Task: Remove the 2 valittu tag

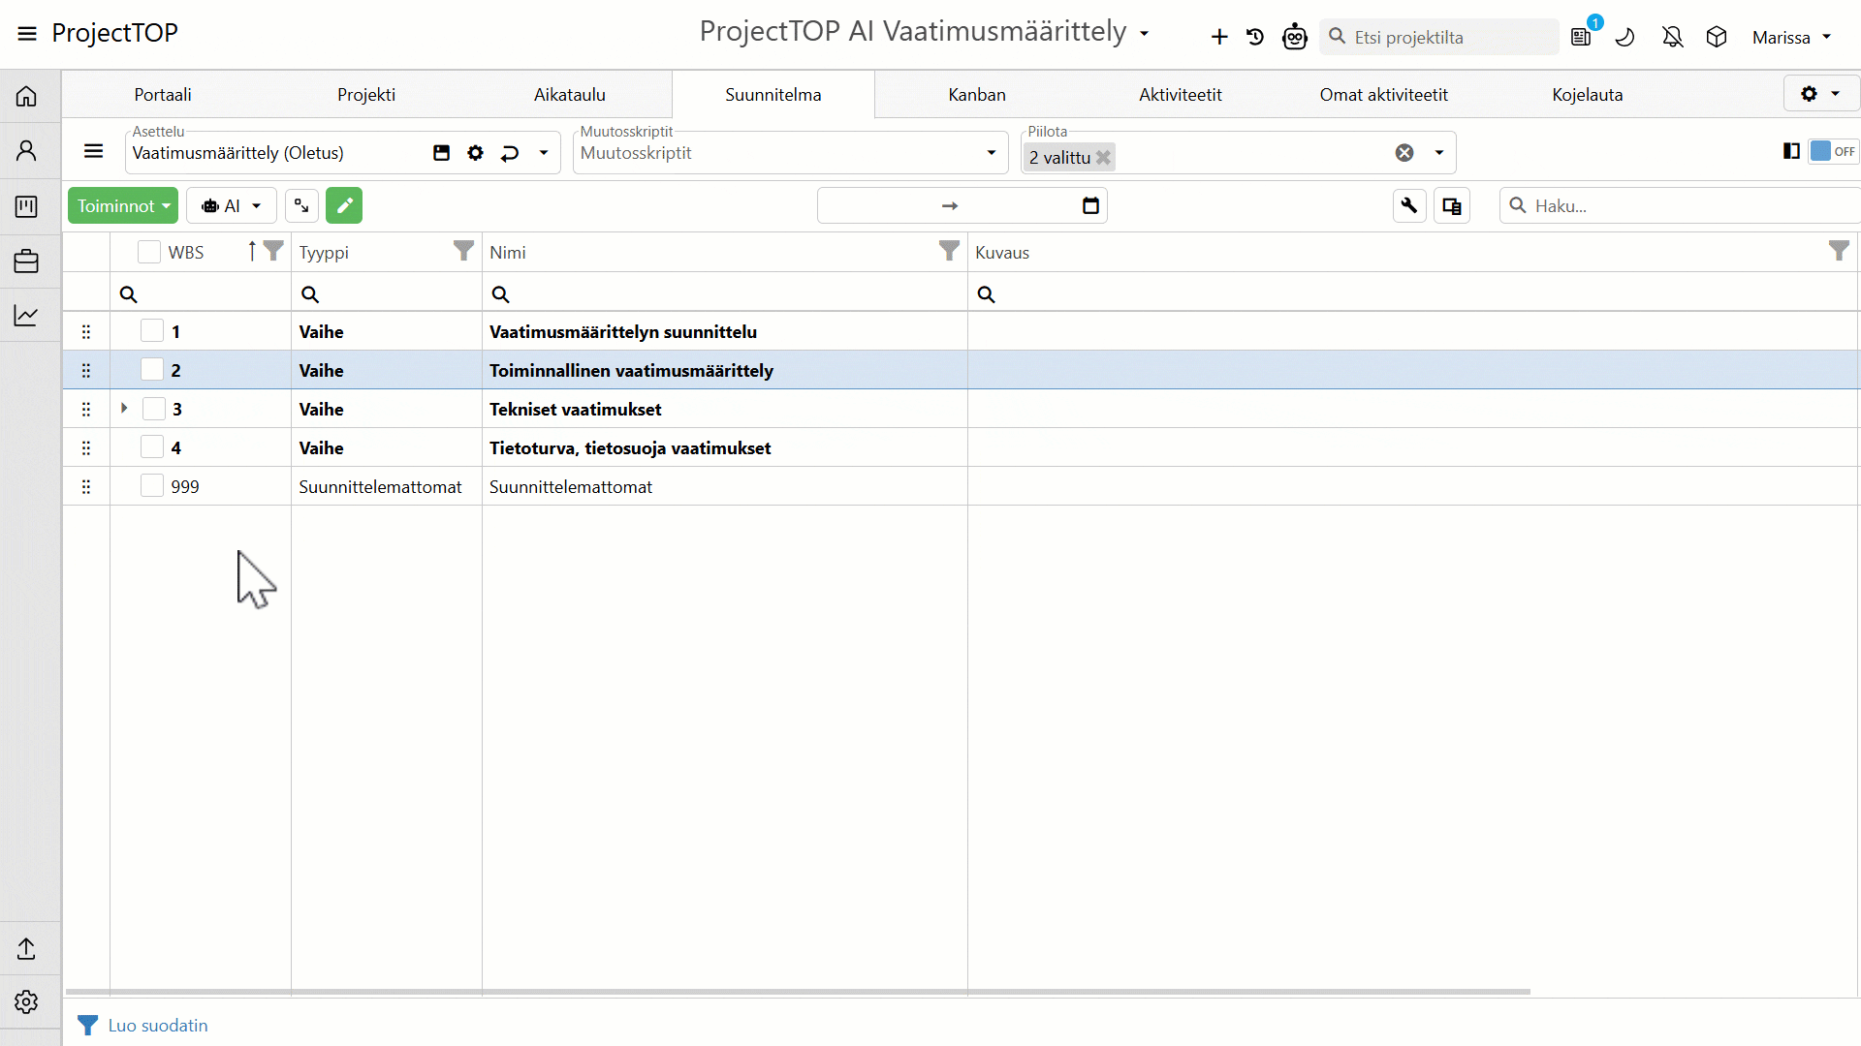Action: coord(1103,157)
